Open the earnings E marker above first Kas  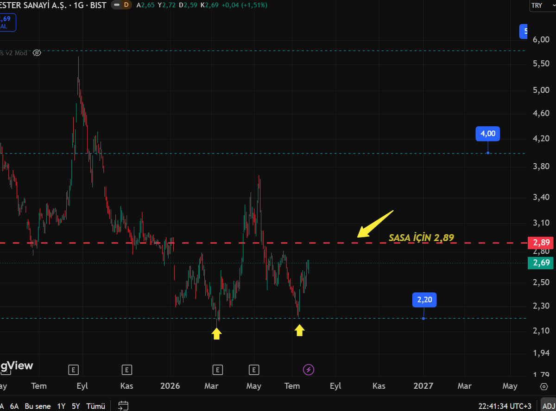click(127, 370)
